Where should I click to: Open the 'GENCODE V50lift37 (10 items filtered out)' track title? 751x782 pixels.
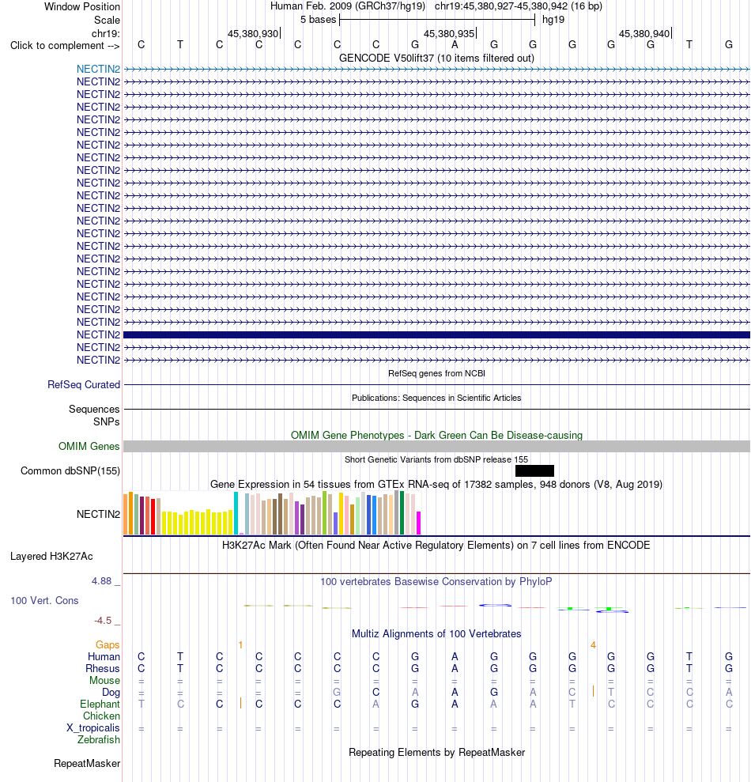[436, 58]
